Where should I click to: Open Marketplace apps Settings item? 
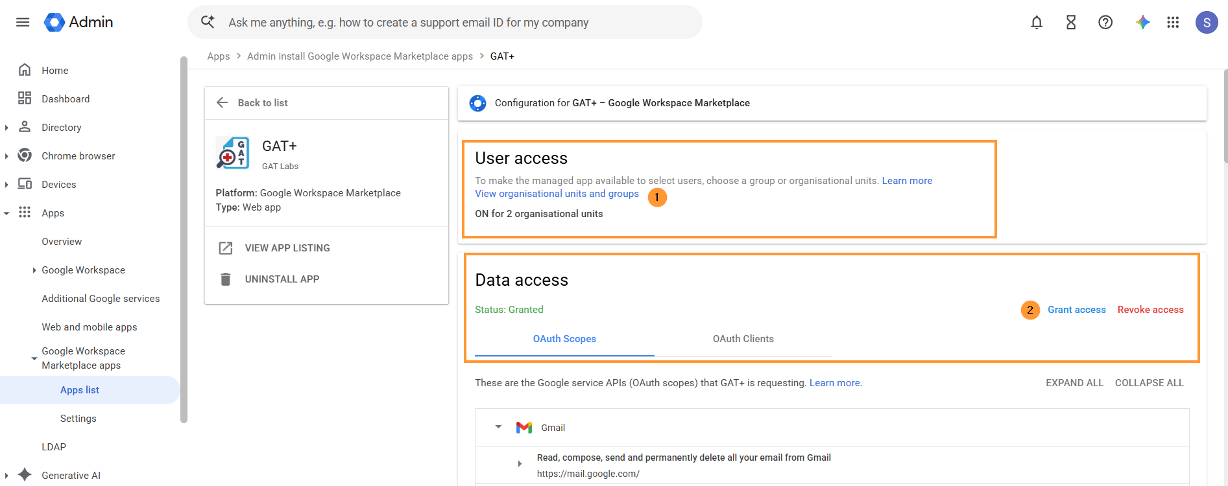78,419
